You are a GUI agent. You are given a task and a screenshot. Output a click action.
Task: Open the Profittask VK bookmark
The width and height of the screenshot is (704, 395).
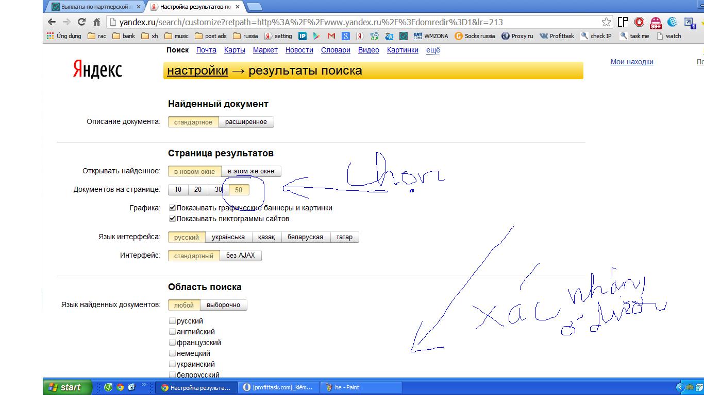point(557,36)
